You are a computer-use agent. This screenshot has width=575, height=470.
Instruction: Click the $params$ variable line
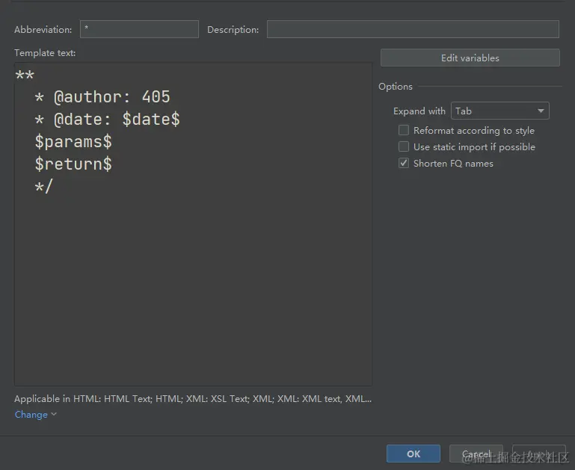click(x=73, y=142)
